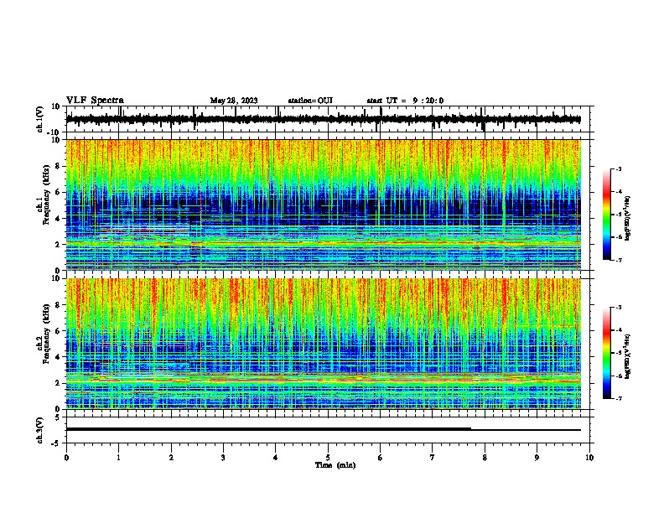
Task: Click time axis tick label "3"
Action: pyautogui.click(x=223, y=458)
